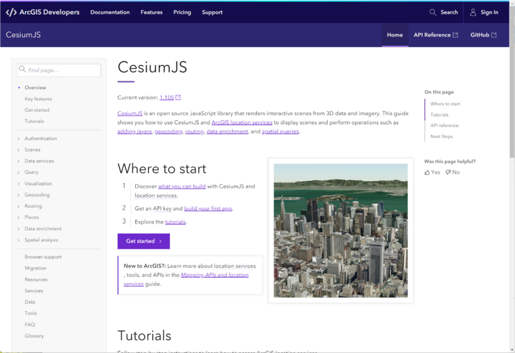This screenshot has height=353, width=515.
Task: Open the Features menu
Action: coord(151,12)
